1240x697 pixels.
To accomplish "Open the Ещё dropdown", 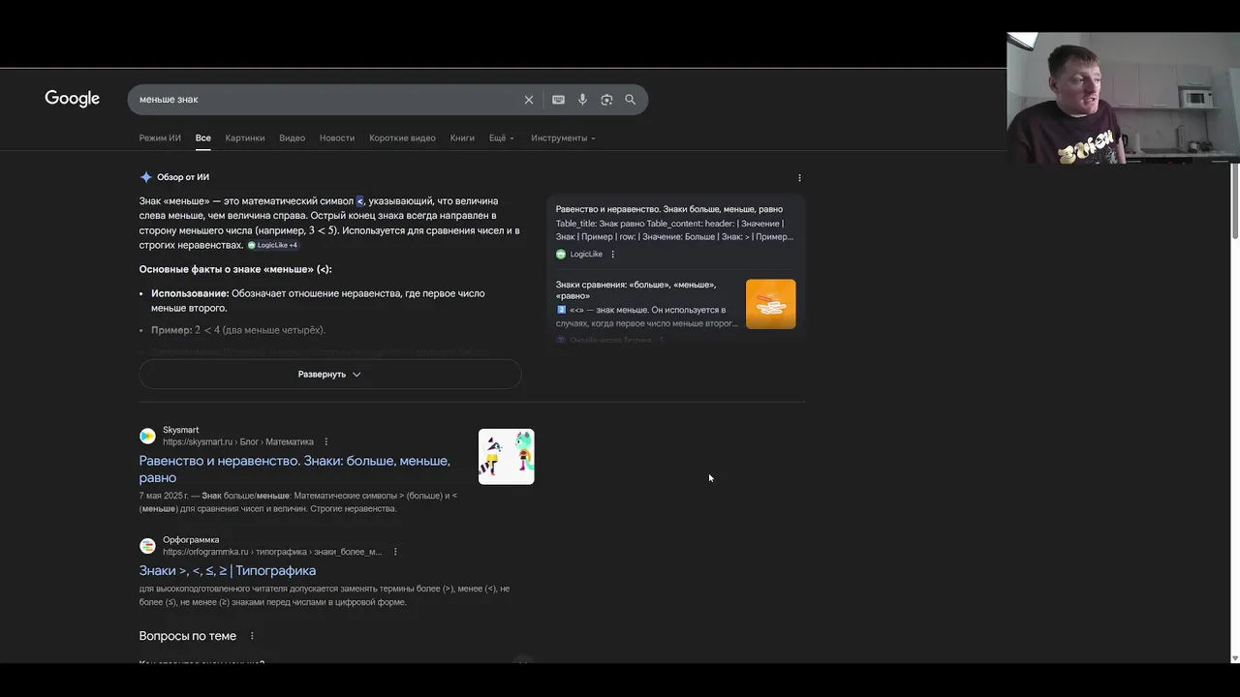I will tap(501, 138).
